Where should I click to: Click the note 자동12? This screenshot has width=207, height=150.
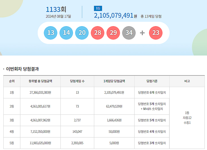[187, 118]
